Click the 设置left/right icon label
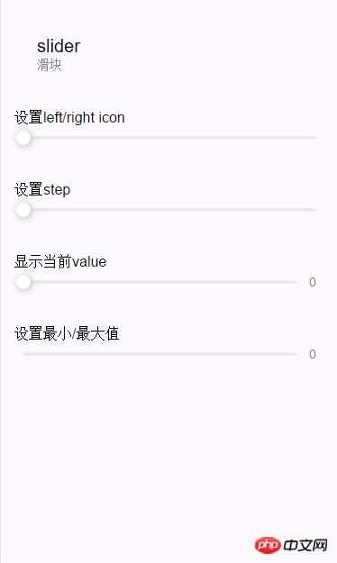This screenshot has height=563, width=337. (69, 118)
